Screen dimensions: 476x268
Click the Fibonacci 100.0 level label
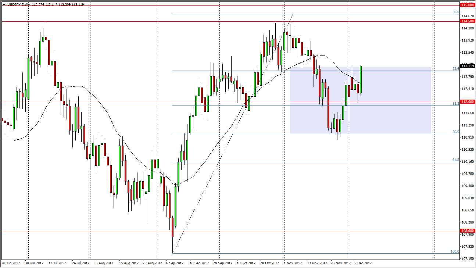pos(455,251)
